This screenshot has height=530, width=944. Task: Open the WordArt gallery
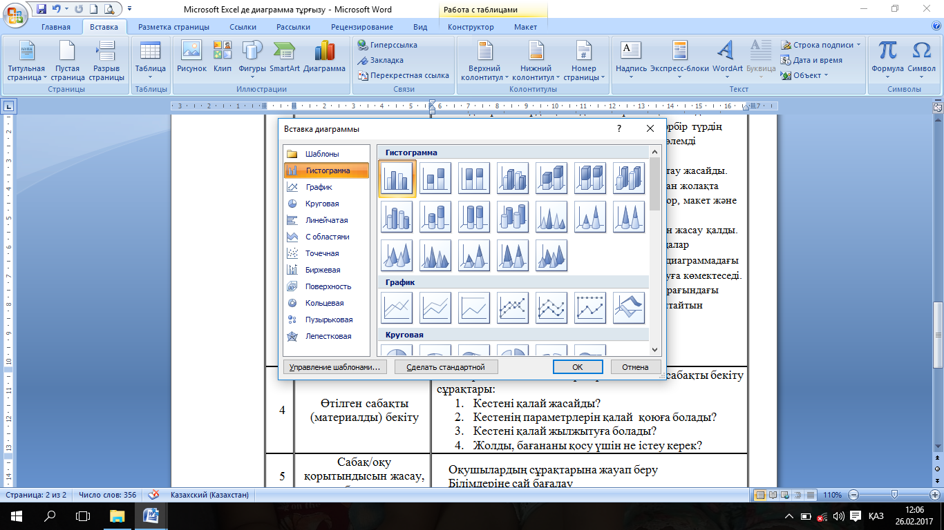pos(727,61)
